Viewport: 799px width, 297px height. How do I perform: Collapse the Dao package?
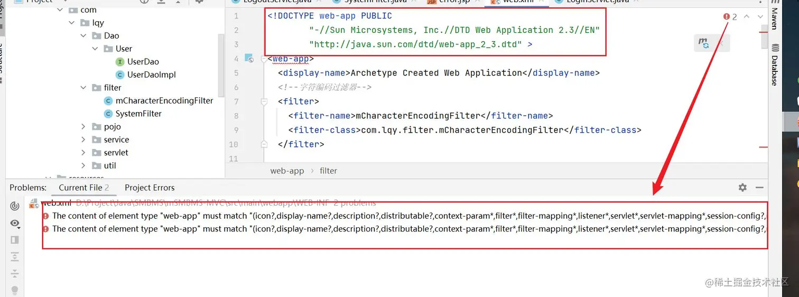click(83, 36)
